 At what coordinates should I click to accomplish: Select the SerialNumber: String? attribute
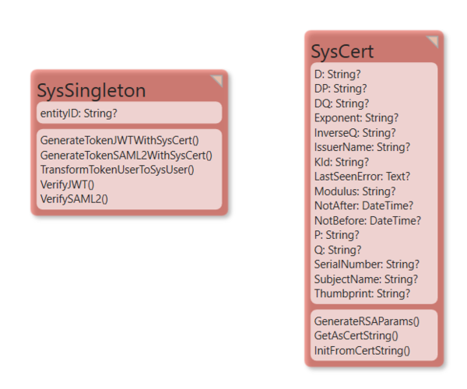pos(367,265)
